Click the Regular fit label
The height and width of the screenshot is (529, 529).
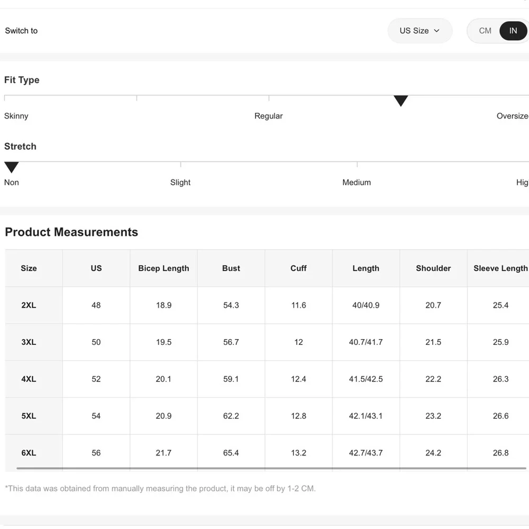point(269,116)
